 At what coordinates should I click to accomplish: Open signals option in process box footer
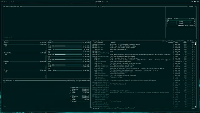pos(121,108)
